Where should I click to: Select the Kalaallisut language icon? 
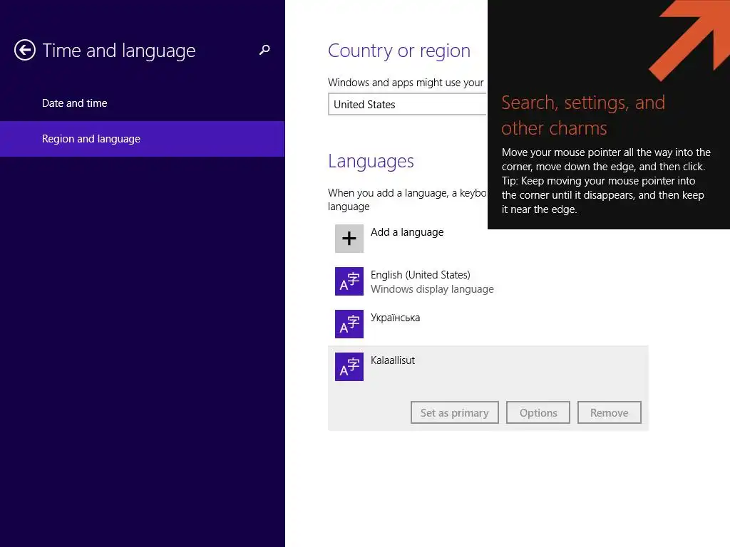click(349, 367)
